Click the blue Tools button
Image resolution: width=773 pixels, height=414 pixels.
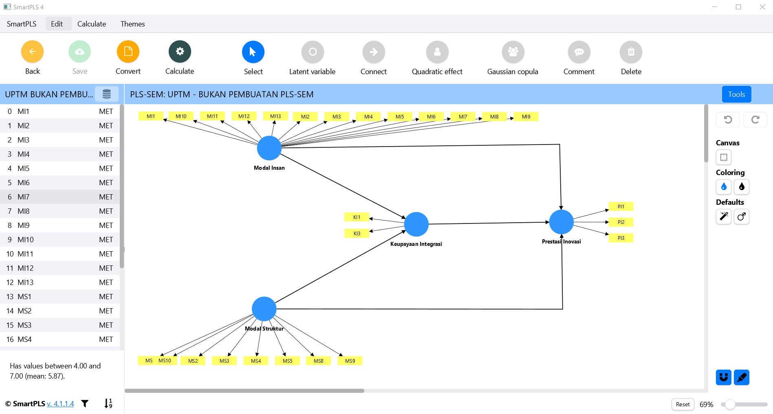[736, 94]
